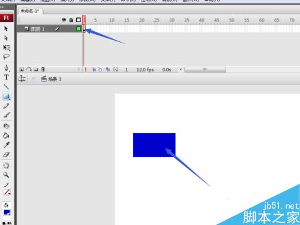
Task: Select the Subselection tool
Action: pyautogui.click(x=6, y=38)
